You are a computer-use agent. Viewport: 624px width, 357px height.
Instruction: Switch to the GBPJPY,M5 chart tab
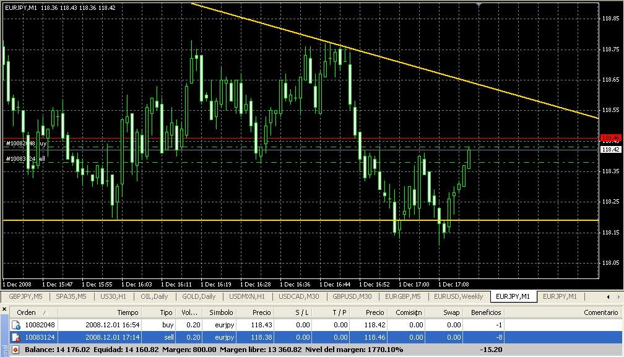pos(25,296)
